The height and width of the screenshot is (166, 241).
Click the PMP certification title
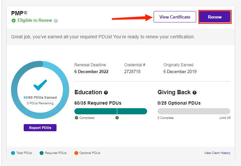coord(19,13)
